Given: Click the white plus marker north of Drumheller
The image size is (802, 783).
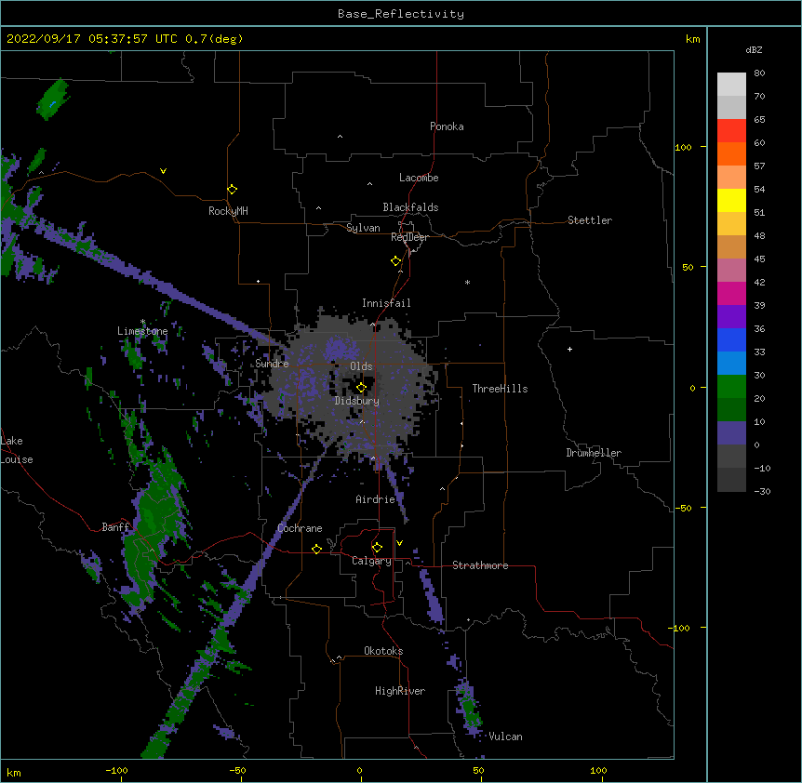Looking at the screenshot, I should tap(569, 349).
